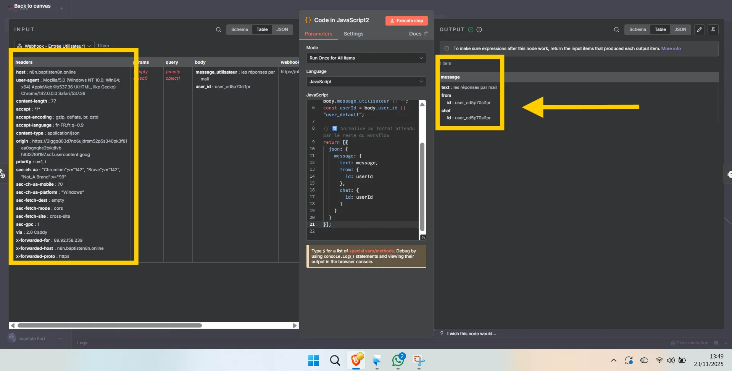732x371 pixels.
Task: Switch to the Settings tab
Action: click(x=354, y=34)
